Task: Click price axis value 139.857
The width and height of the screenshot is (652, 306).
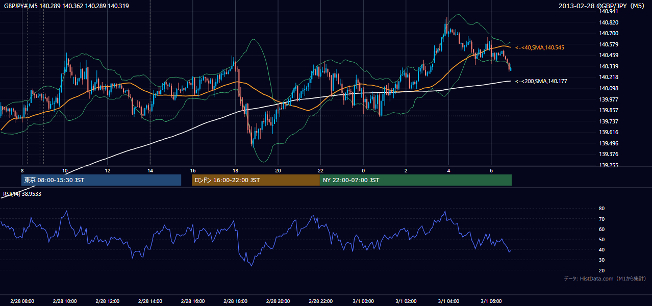Action: click(x=609, y=110)
